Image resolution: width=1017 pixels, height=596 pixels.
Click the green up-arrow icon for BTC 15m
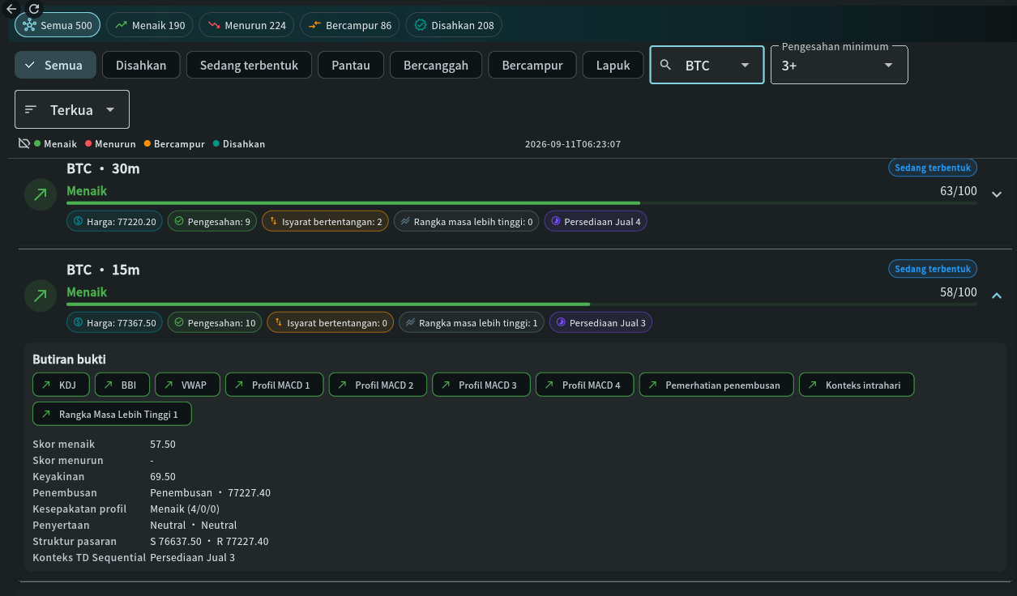40,296
